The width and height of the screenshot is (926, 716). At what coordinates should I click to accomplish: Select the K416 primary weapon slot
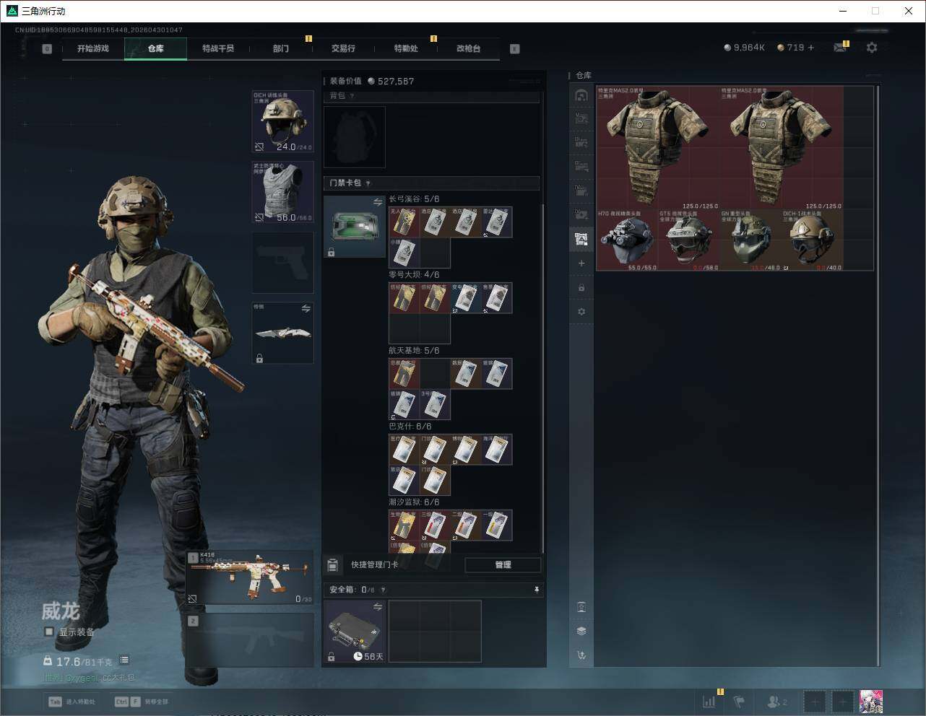pyautogui.click(x=251, y=577)
